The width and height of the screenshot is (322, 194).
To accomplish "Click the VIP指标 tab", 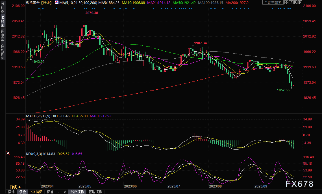I will (x=36, y=192).
